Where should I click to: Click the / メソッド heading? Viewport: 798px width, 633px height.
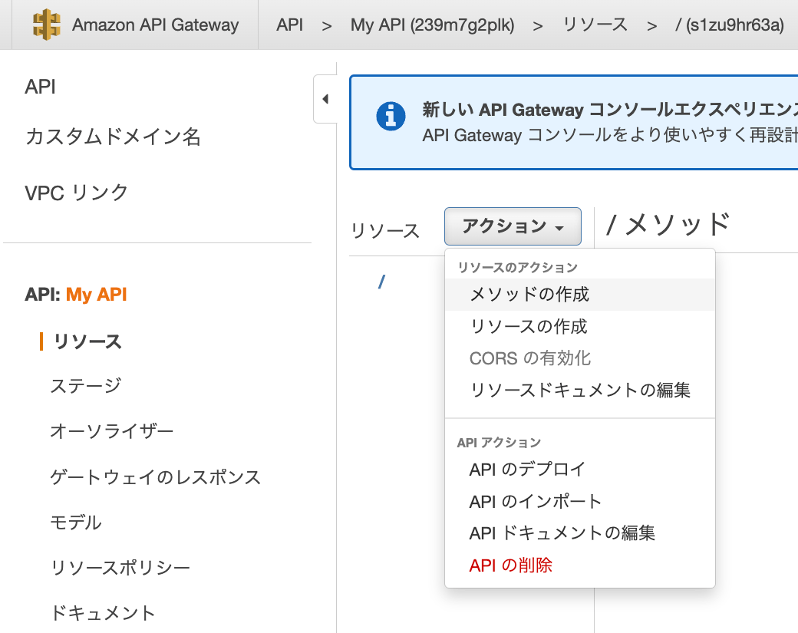point(668,224)
